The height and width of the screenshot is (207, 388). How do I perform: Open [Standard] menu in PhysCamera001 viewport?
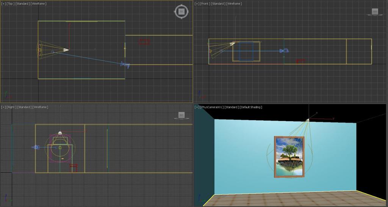232,107
